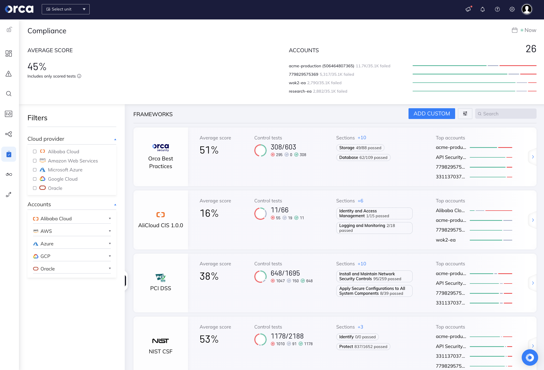Collapse the Cloud provider filter section

click(115, 139)
